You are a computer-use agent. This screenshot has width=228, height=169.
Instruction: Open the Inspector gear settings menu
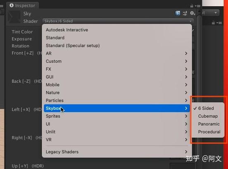[192, 13]
